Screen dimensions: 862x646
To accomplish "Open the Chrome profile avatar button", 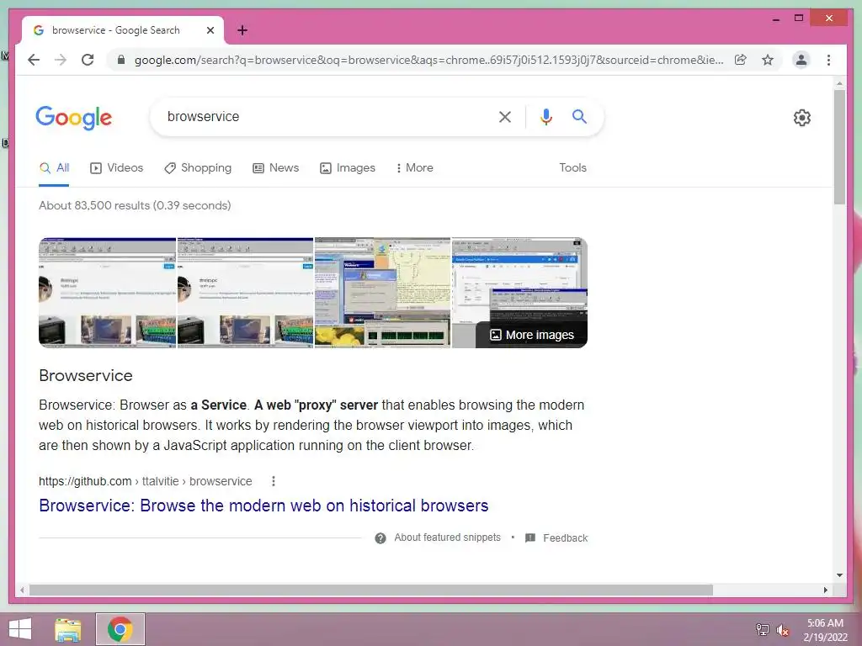I will point(801,60).
